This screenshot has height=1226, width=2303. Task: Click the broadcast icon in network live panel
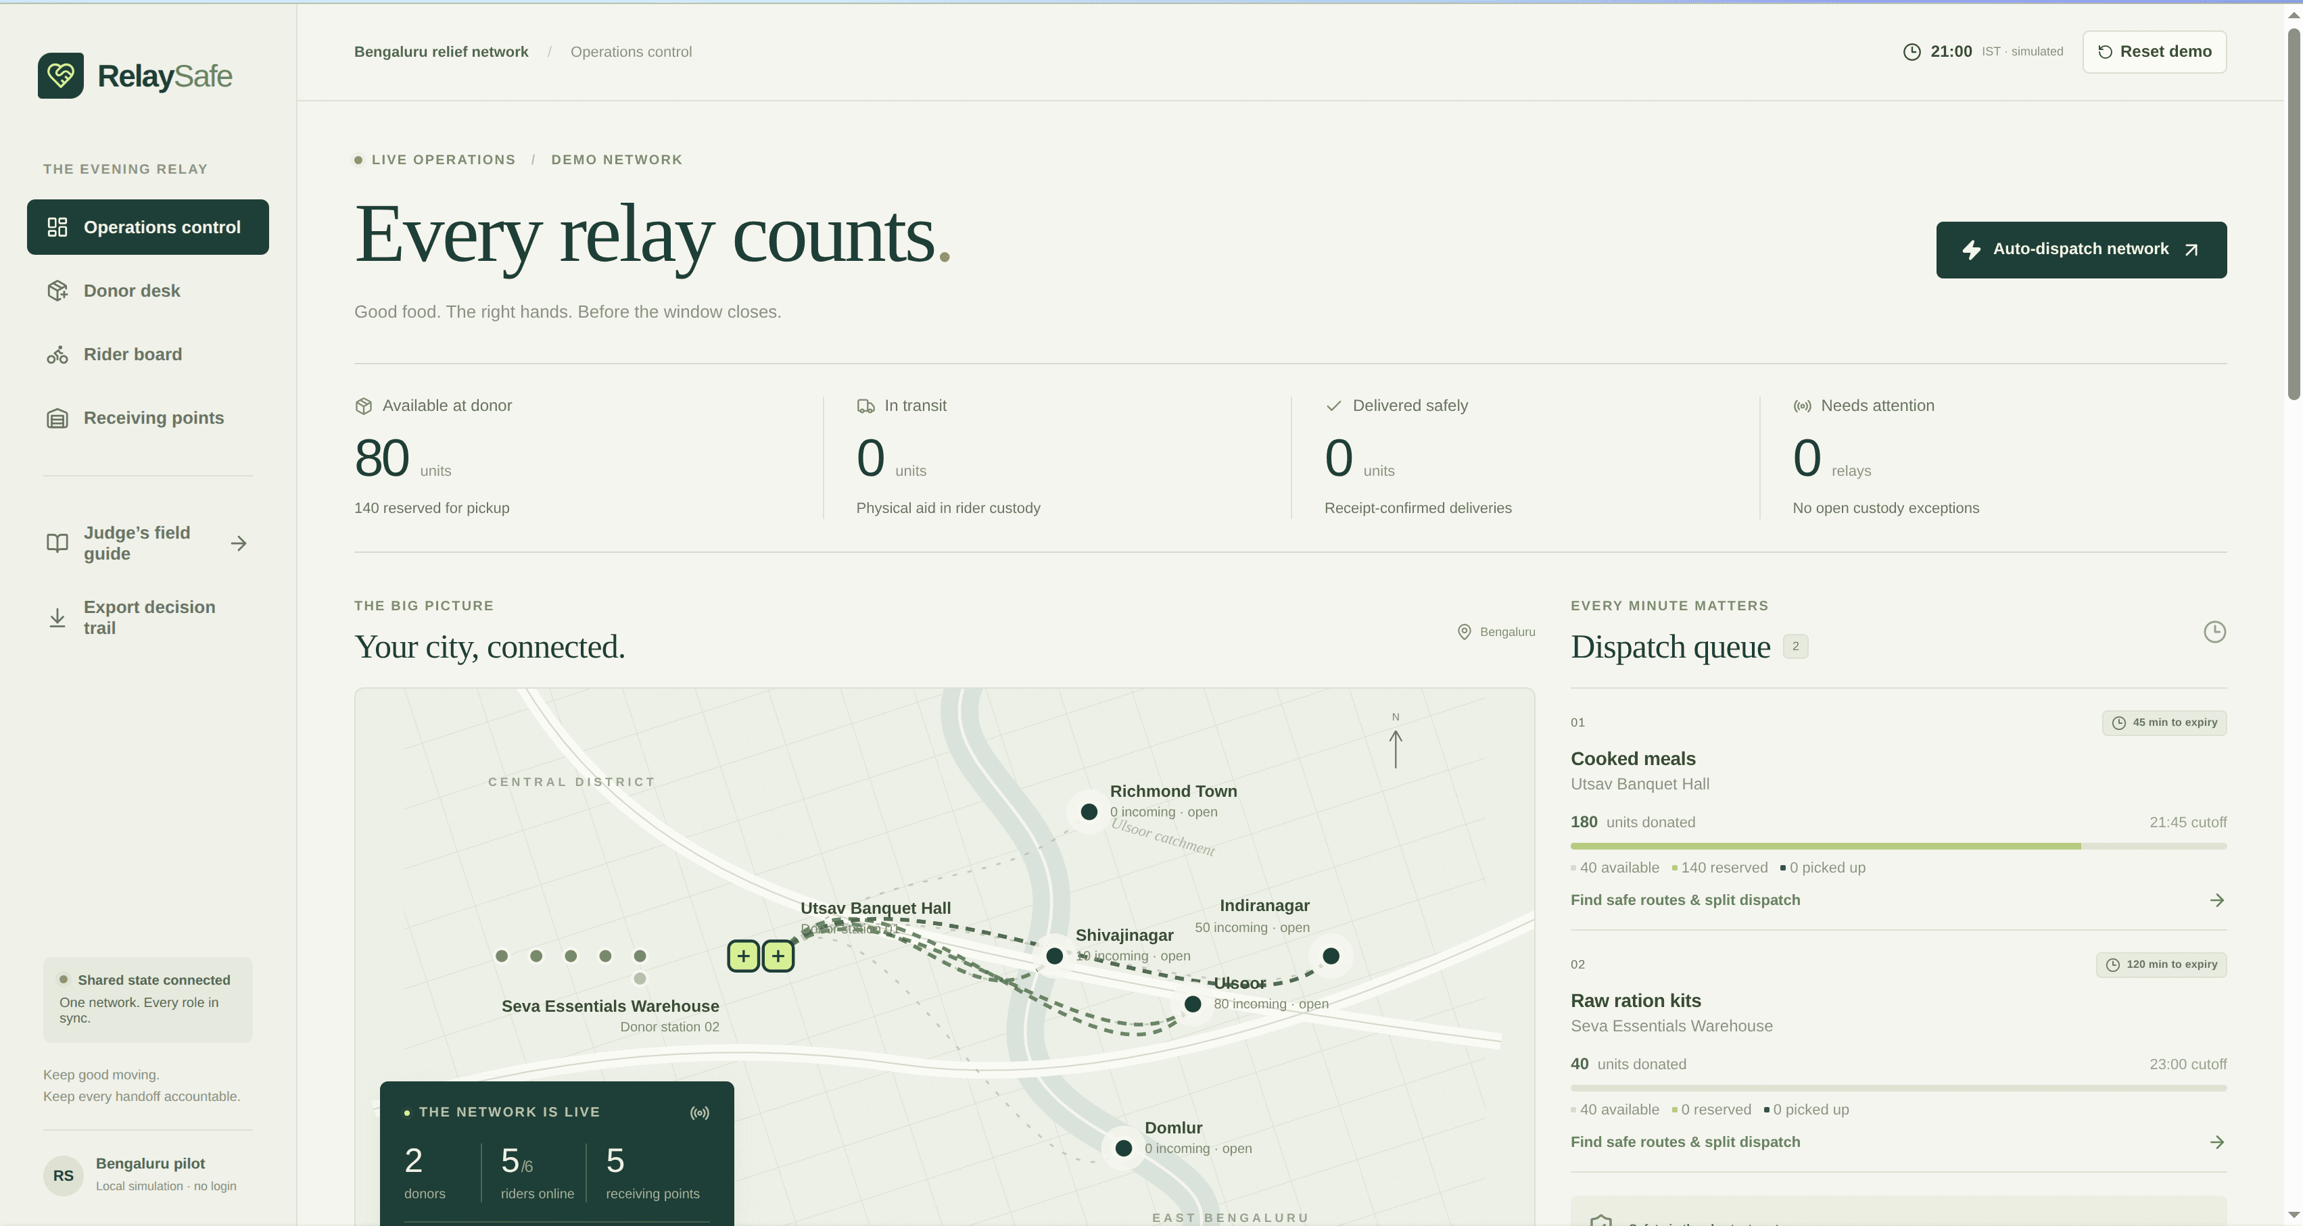coord(700,1112)
